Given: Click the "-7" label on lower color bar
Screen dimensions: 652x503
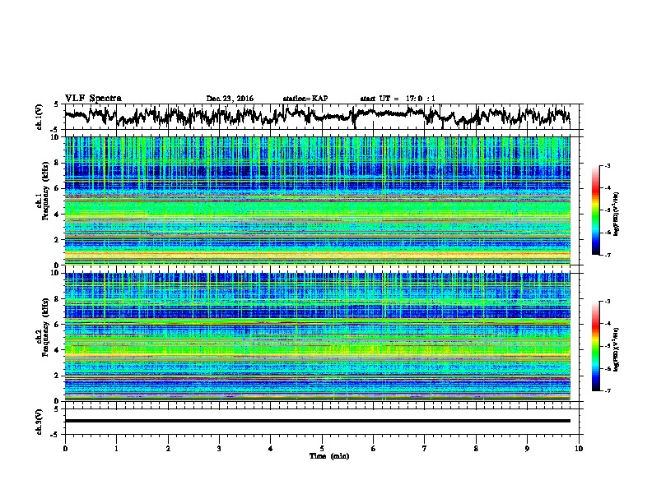Looking at the screenshot, I should click(607, 390).
